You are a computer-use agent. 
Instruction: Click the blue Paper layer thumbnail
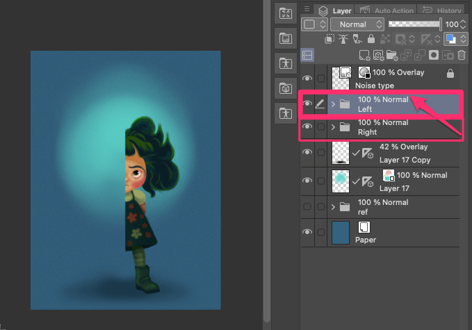click(341, 233)
